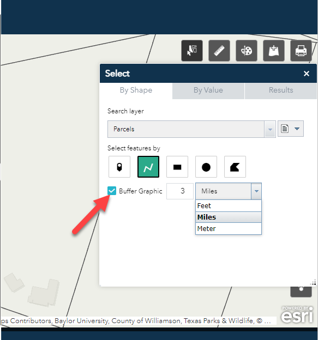Close the Select panel

307,74
